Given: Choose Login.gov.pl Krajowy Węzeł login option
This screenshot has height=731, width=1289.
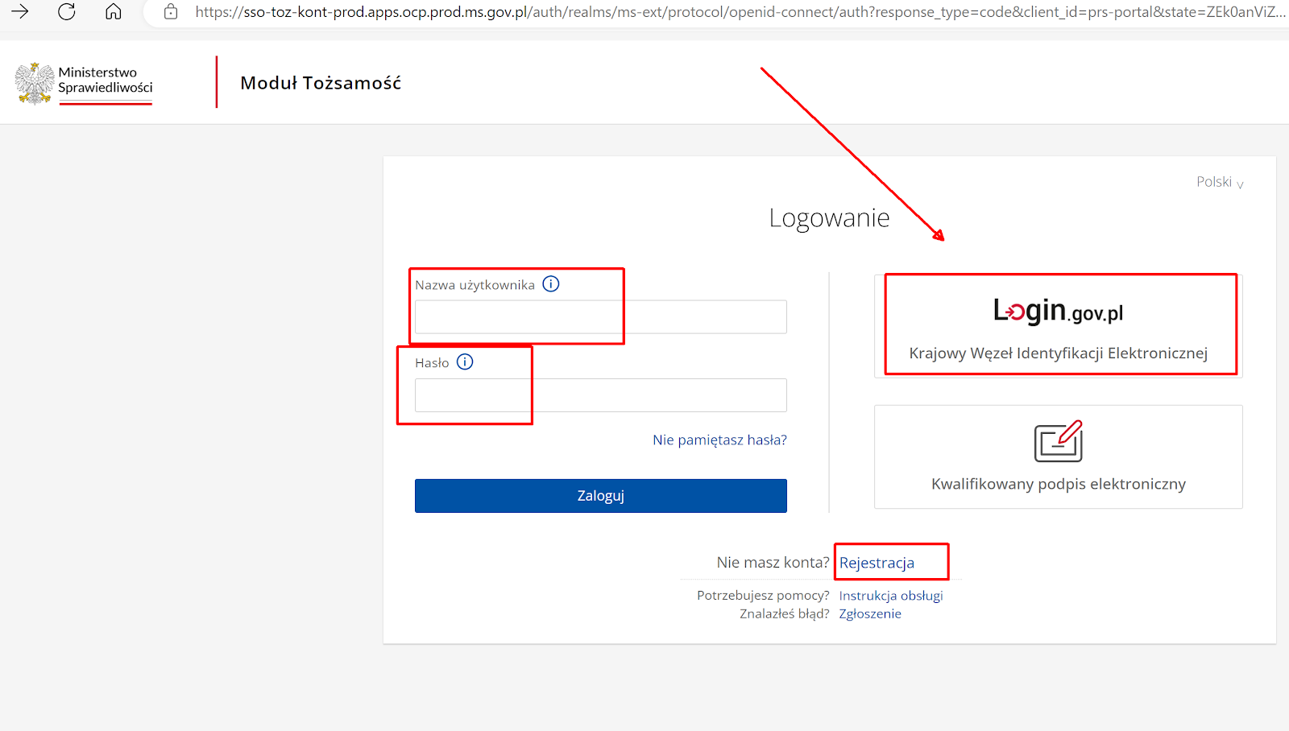Looking at the screenshot, I should pyautogui.click(x=1059, y=326).
